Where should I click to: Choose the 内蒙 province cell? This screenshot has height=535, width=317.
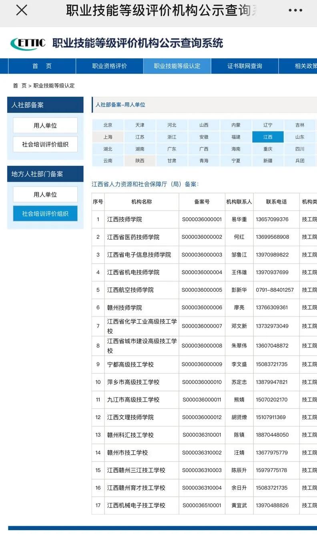tap(236, 125)
